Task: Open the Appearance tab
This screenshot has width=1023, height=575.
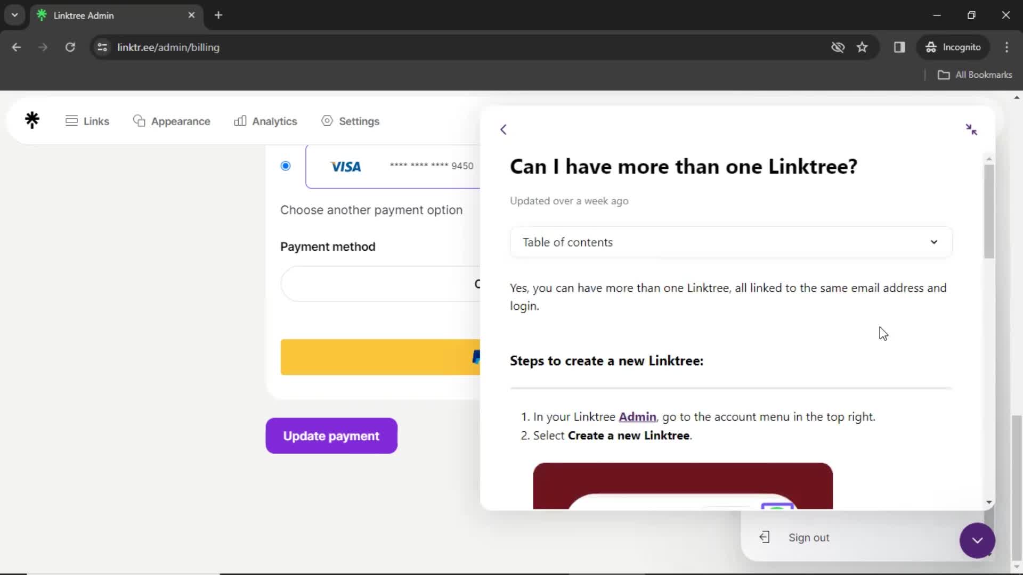Action: [172, 121]
